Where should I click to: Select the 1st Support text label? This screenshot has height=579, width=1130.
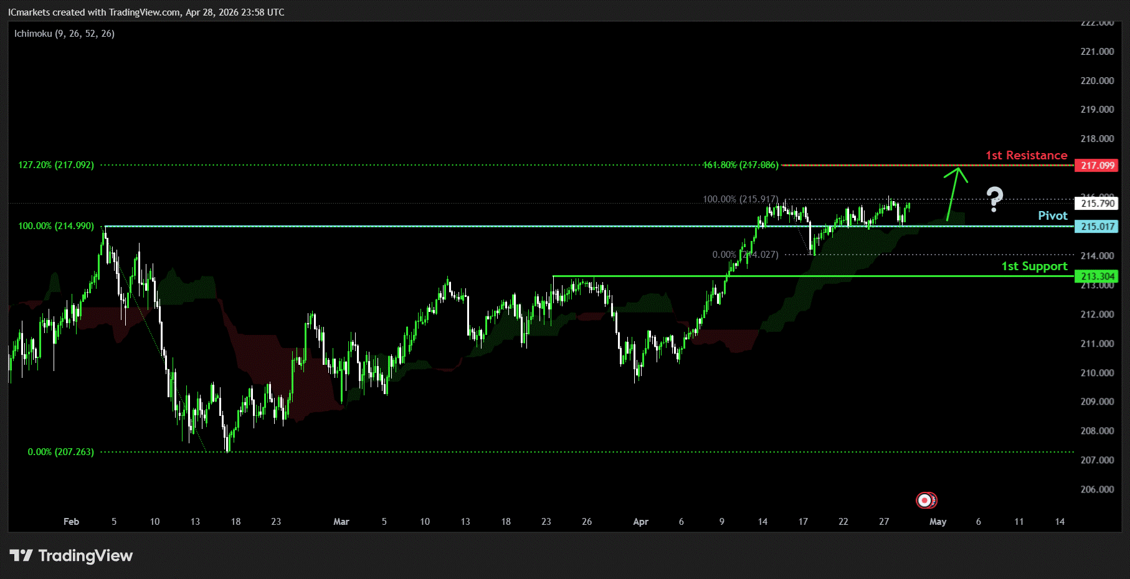(1034, 266)
